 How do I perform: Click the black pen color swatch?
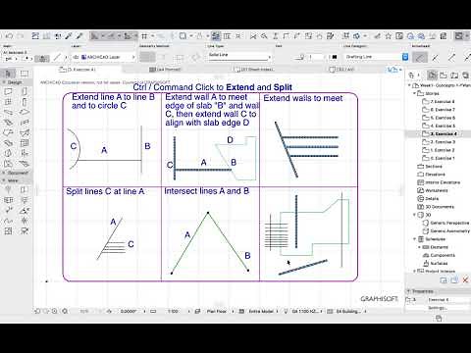(x=335, y=57)
